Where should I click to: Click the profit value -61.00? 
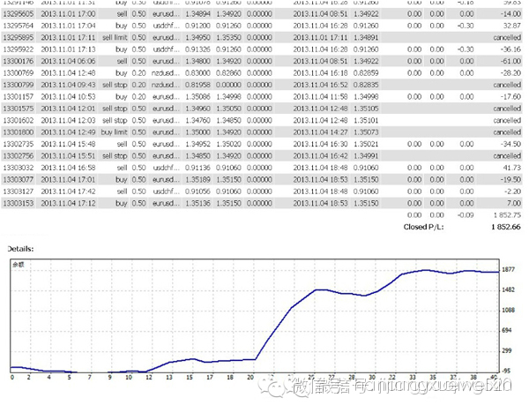coord(510,61)
